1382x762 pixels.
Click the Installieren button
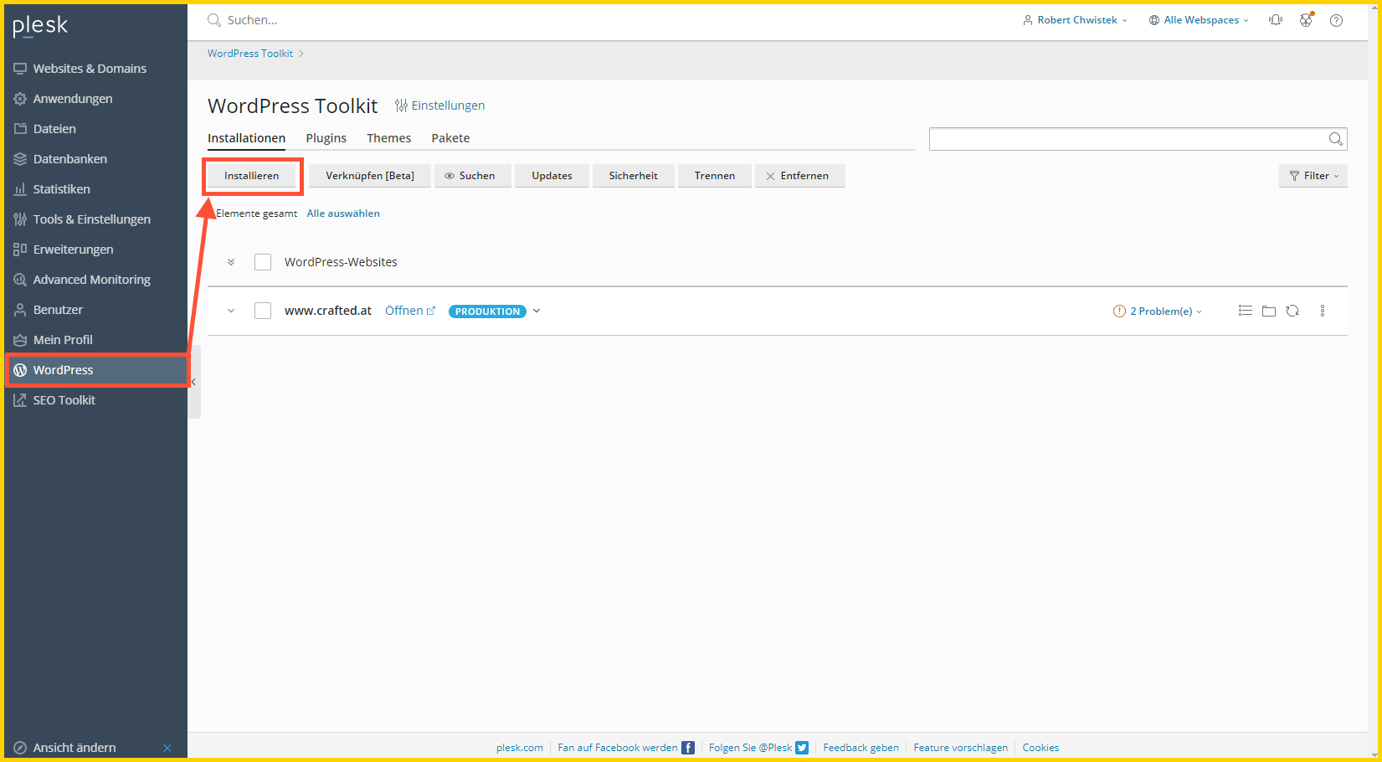tap(252, 176)
